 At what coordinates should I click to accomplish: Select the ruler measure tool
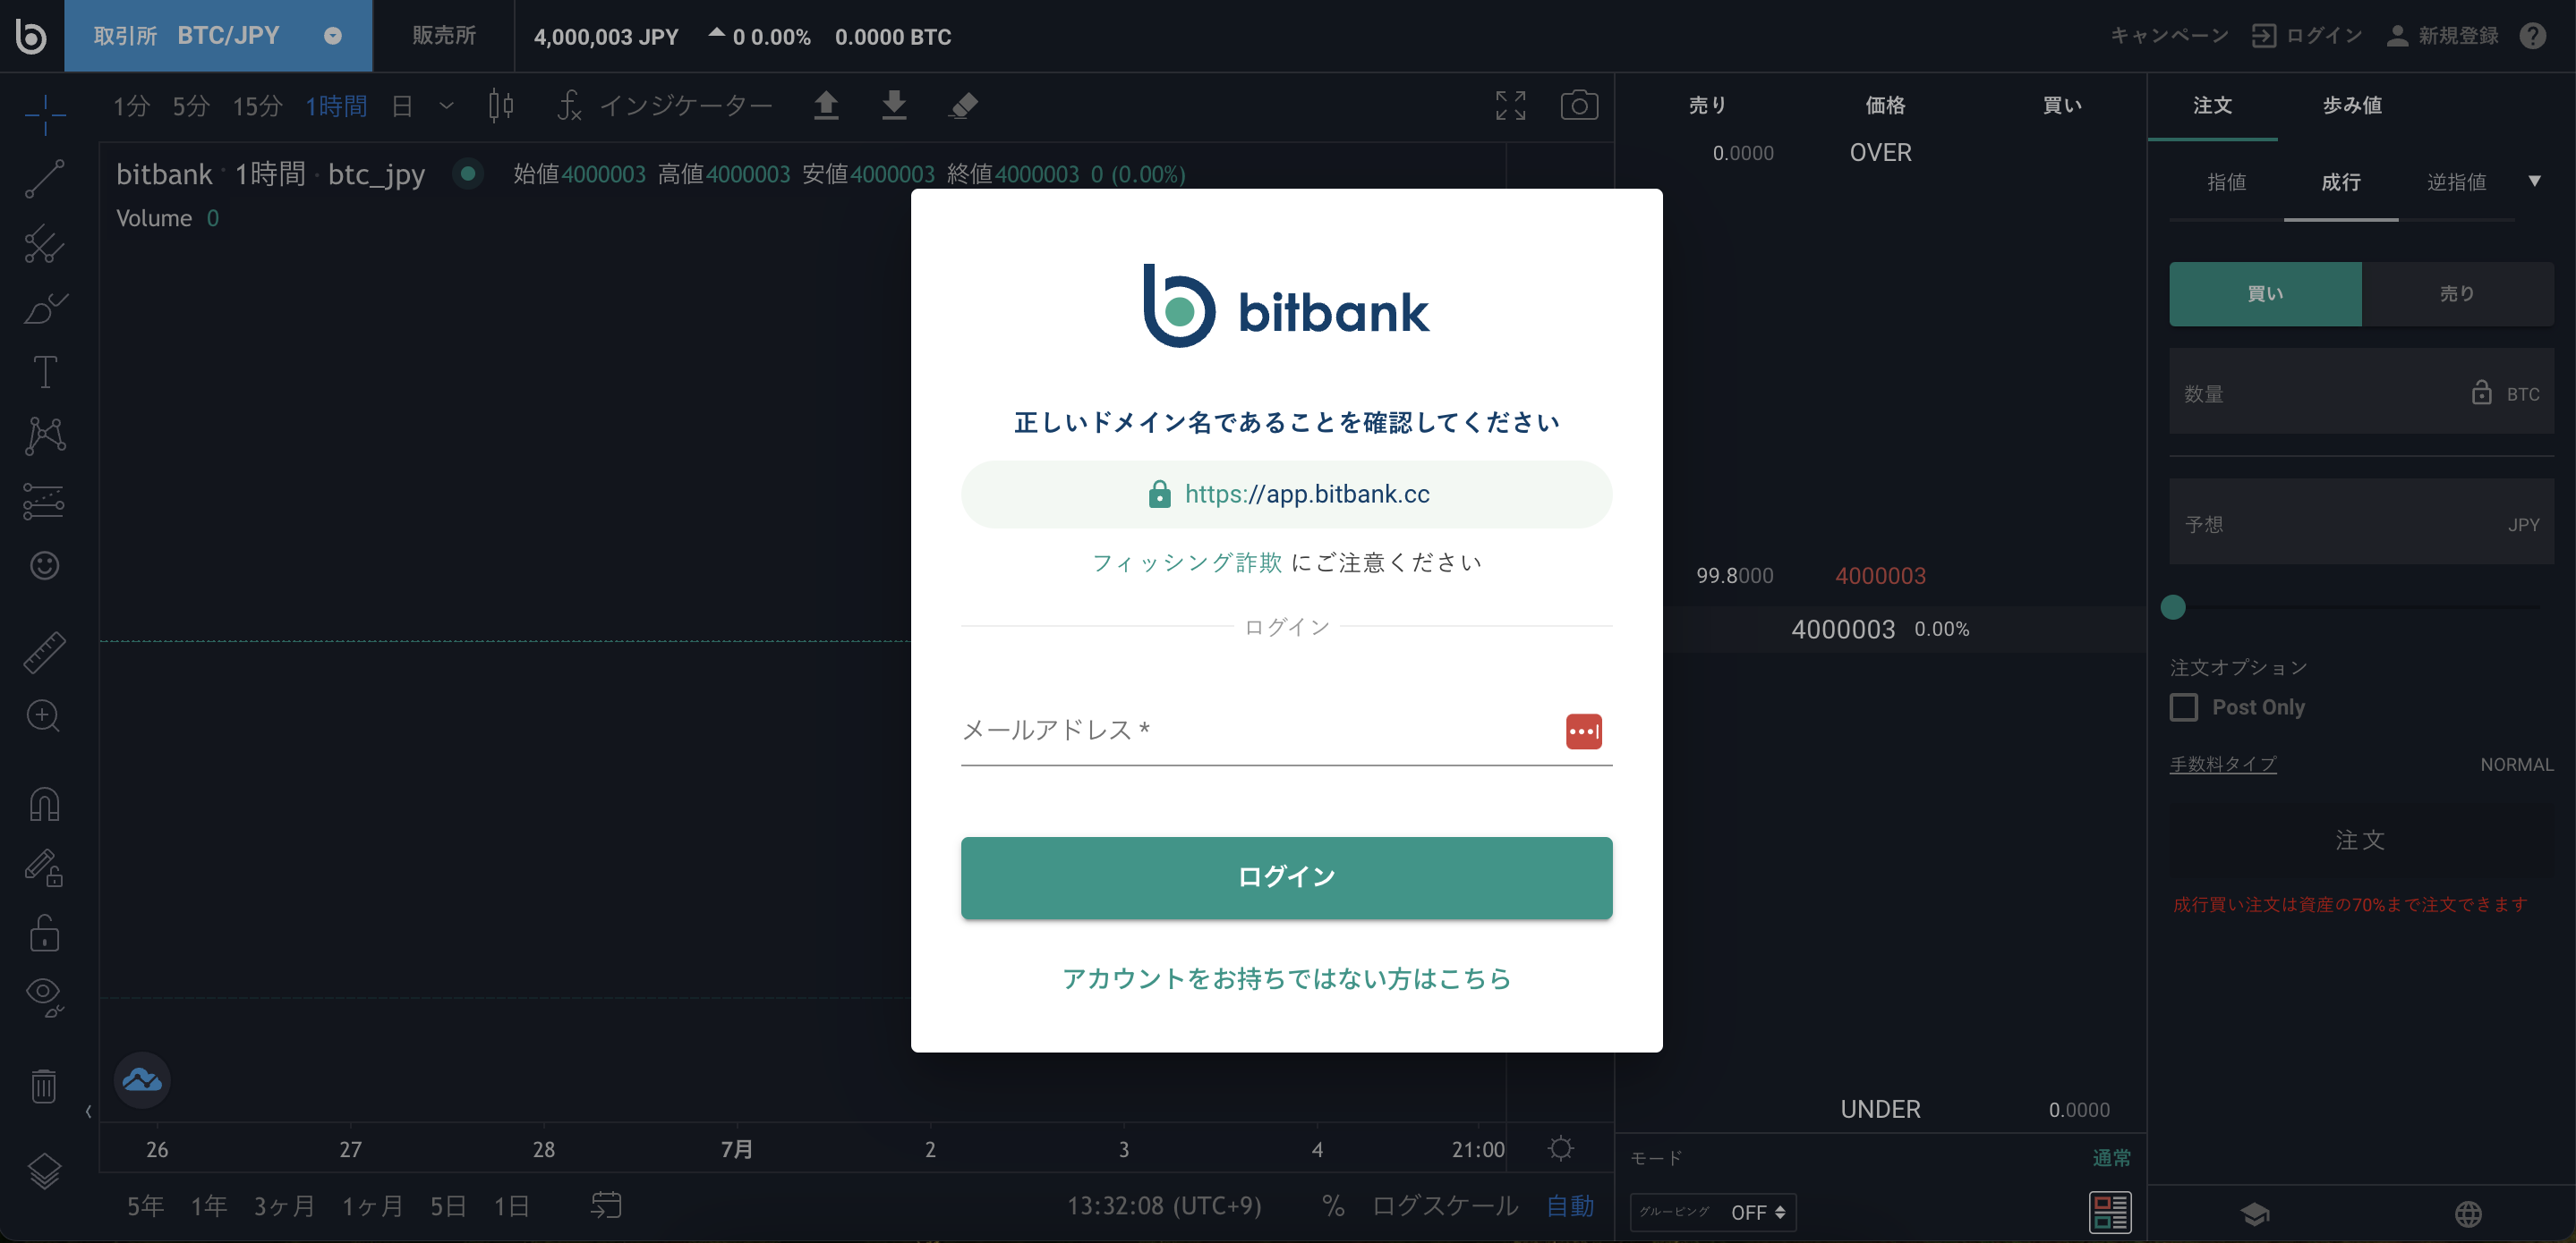coord(45,652)
